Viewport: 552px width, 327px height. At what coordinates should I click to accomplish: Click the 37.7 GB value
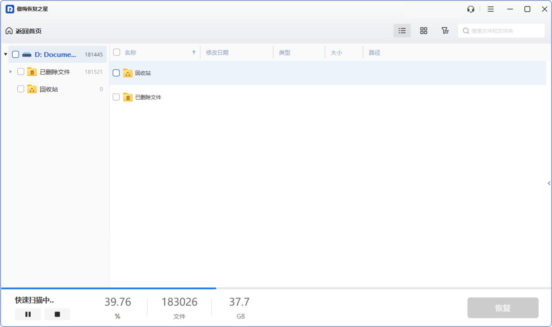[239, 302]
